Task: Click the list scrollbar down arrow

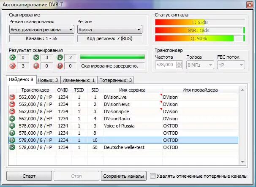Action: coord(242,162)
